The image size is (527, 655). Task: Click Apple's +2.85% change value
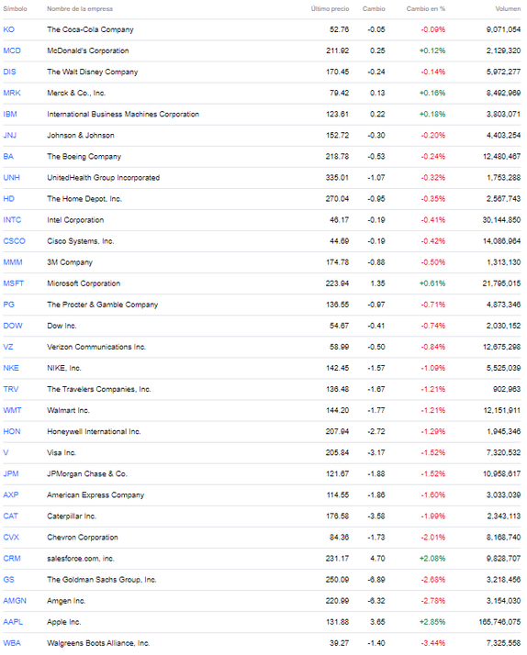(432, 622)
